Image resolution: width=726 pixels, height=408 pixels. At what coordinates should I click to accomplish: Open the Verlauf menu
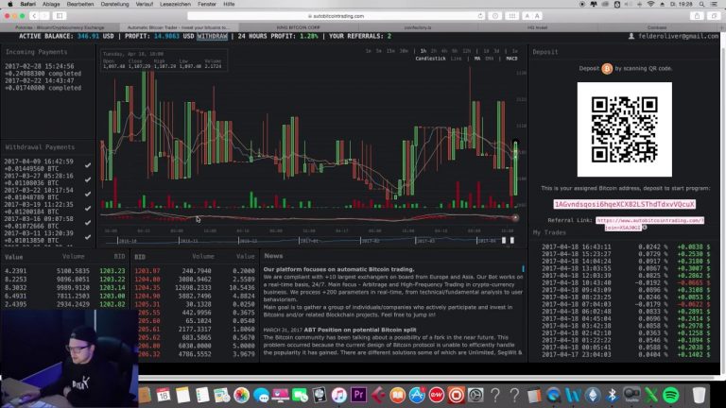click(144, 4)
